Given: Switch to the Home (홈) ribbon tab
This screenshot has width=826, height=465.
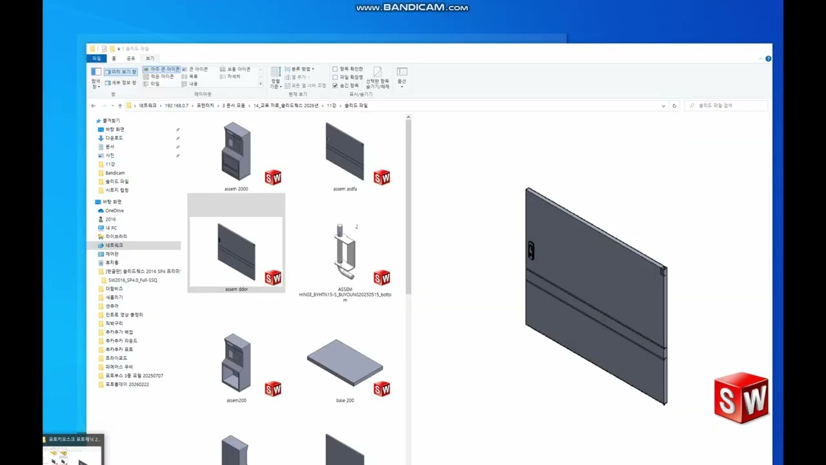Looking at the screenshot, I should [114, 58].
